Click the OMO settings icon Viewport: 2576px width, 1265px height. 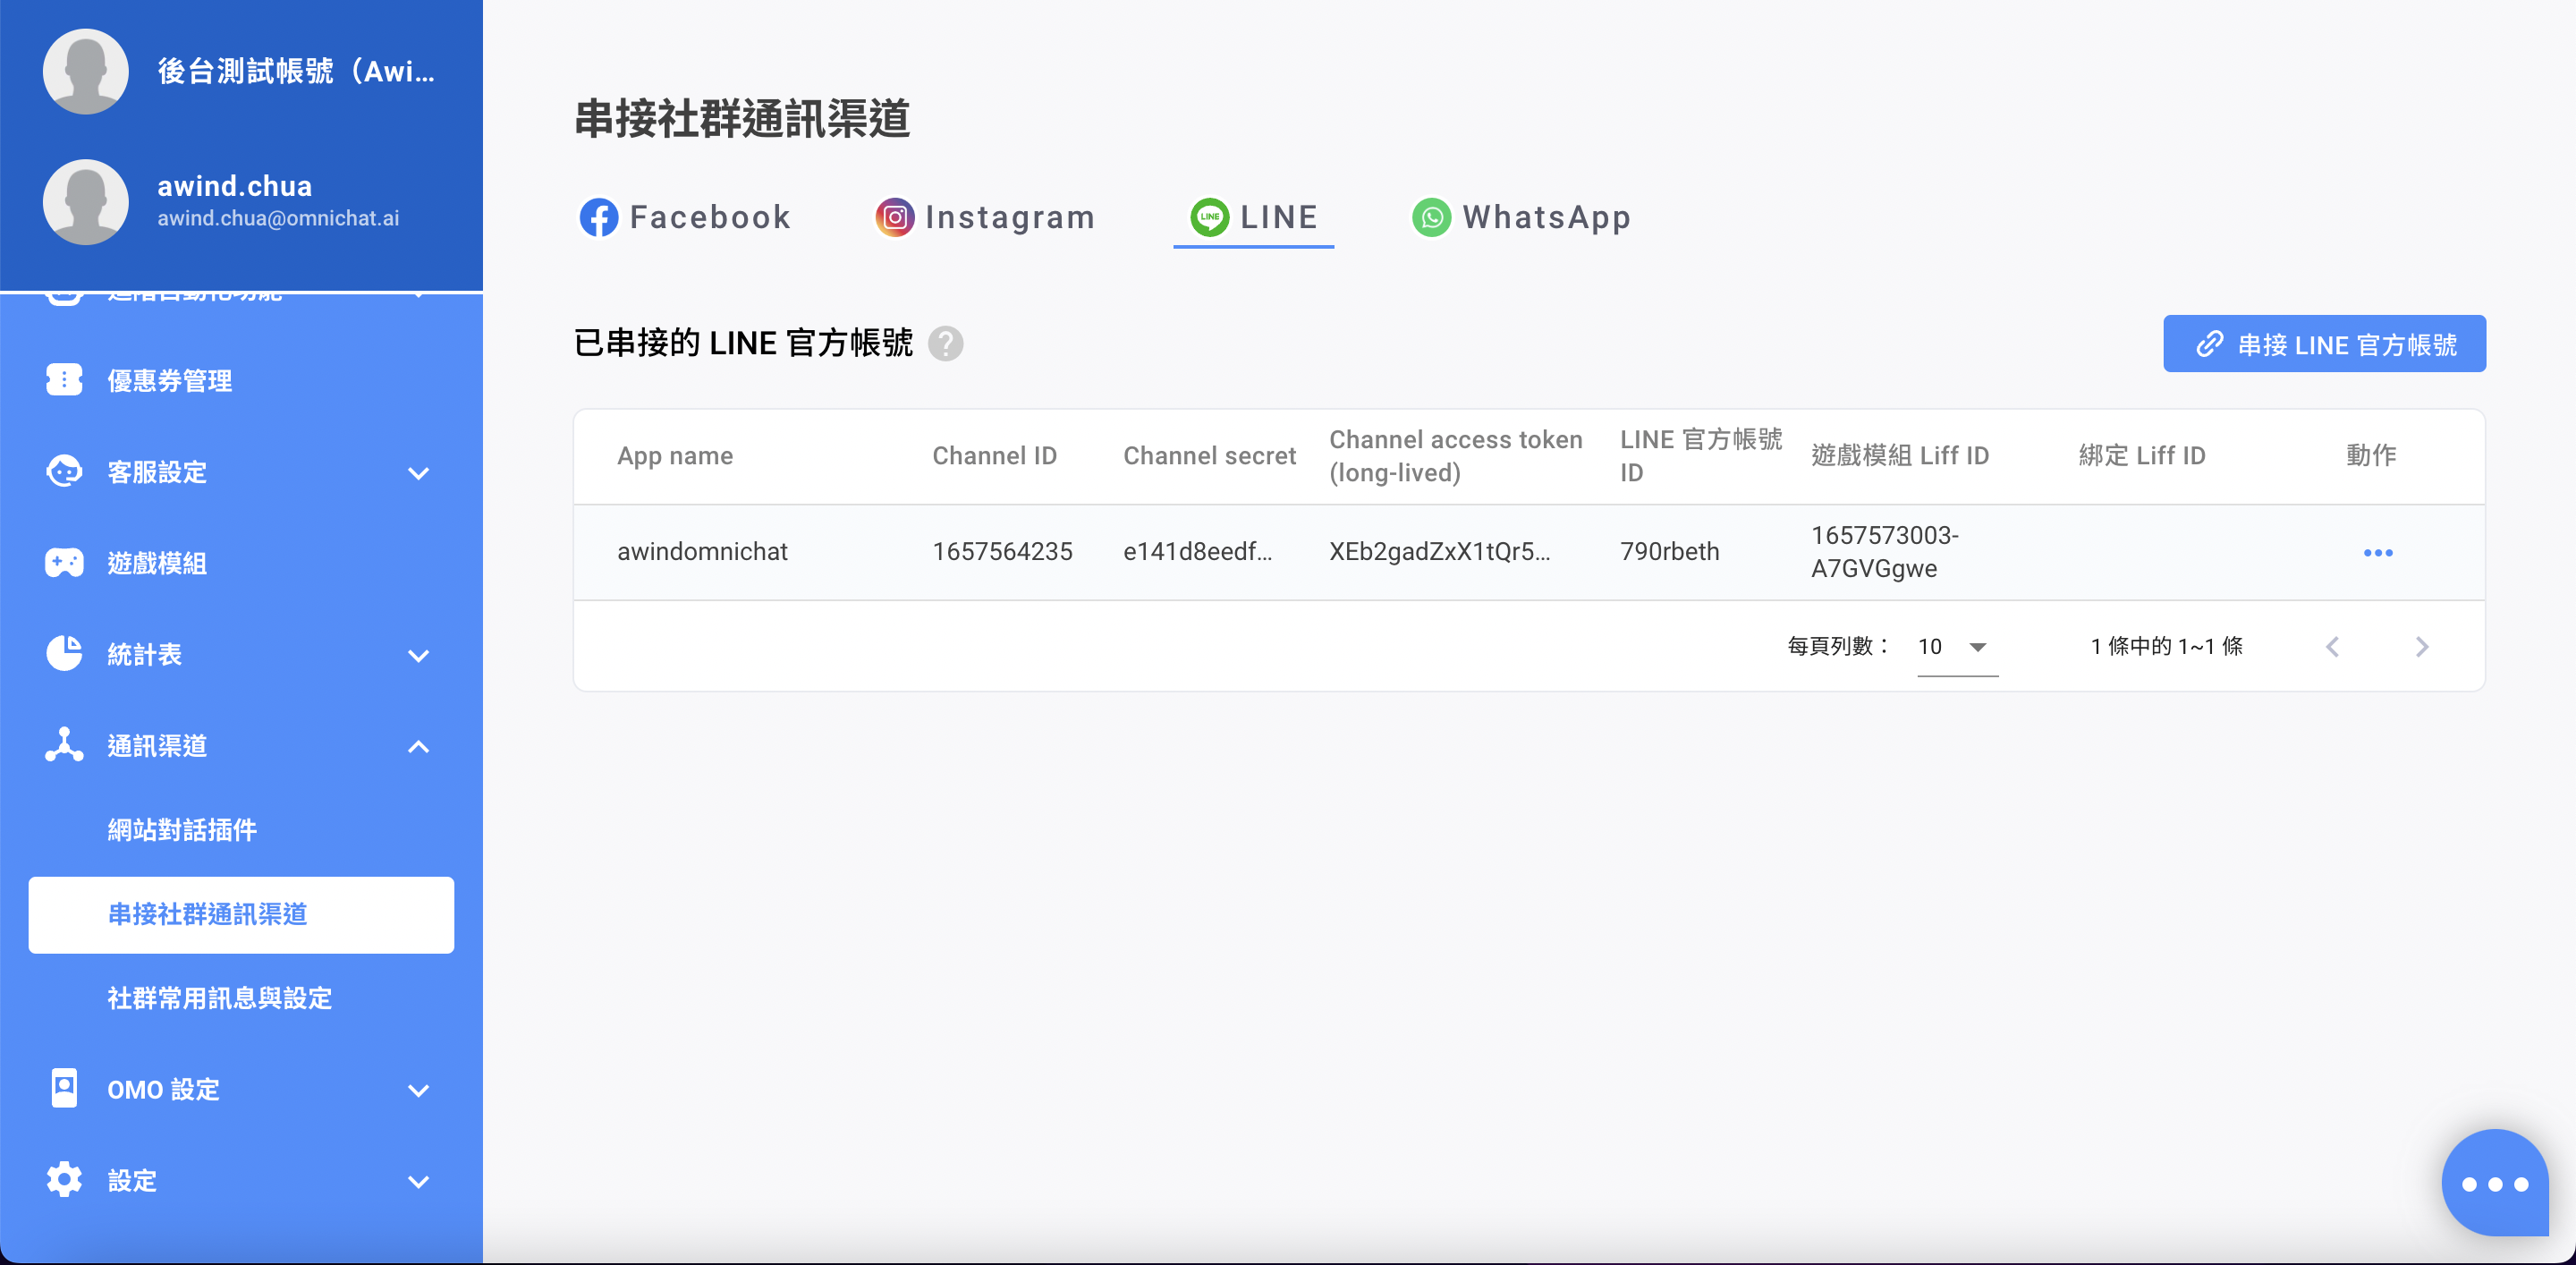64,1088
